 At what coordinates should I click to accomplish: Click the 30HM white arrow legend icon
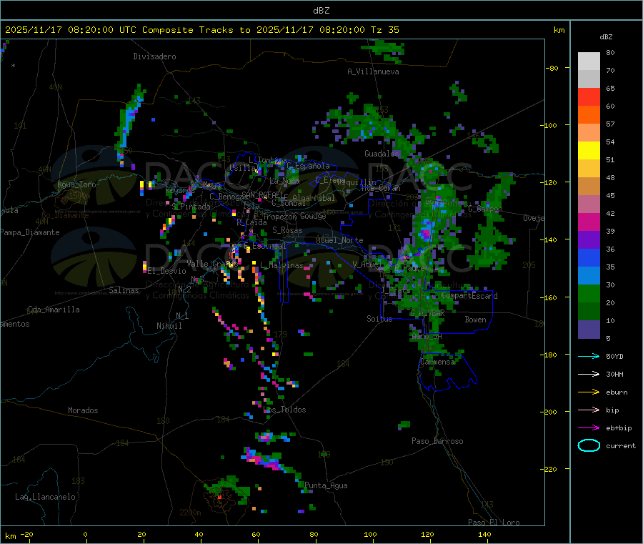point(589,374)
